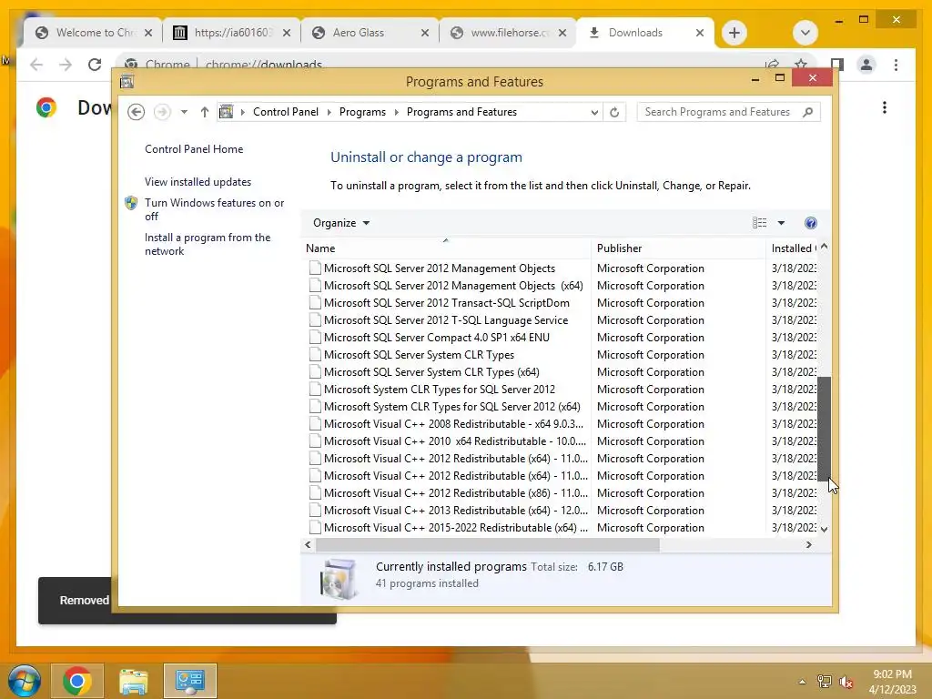Image resolution: width=932 pixels, height=699 pixels.
Task: Click the view layout icon in the programs toolbar
Action: 760,223
